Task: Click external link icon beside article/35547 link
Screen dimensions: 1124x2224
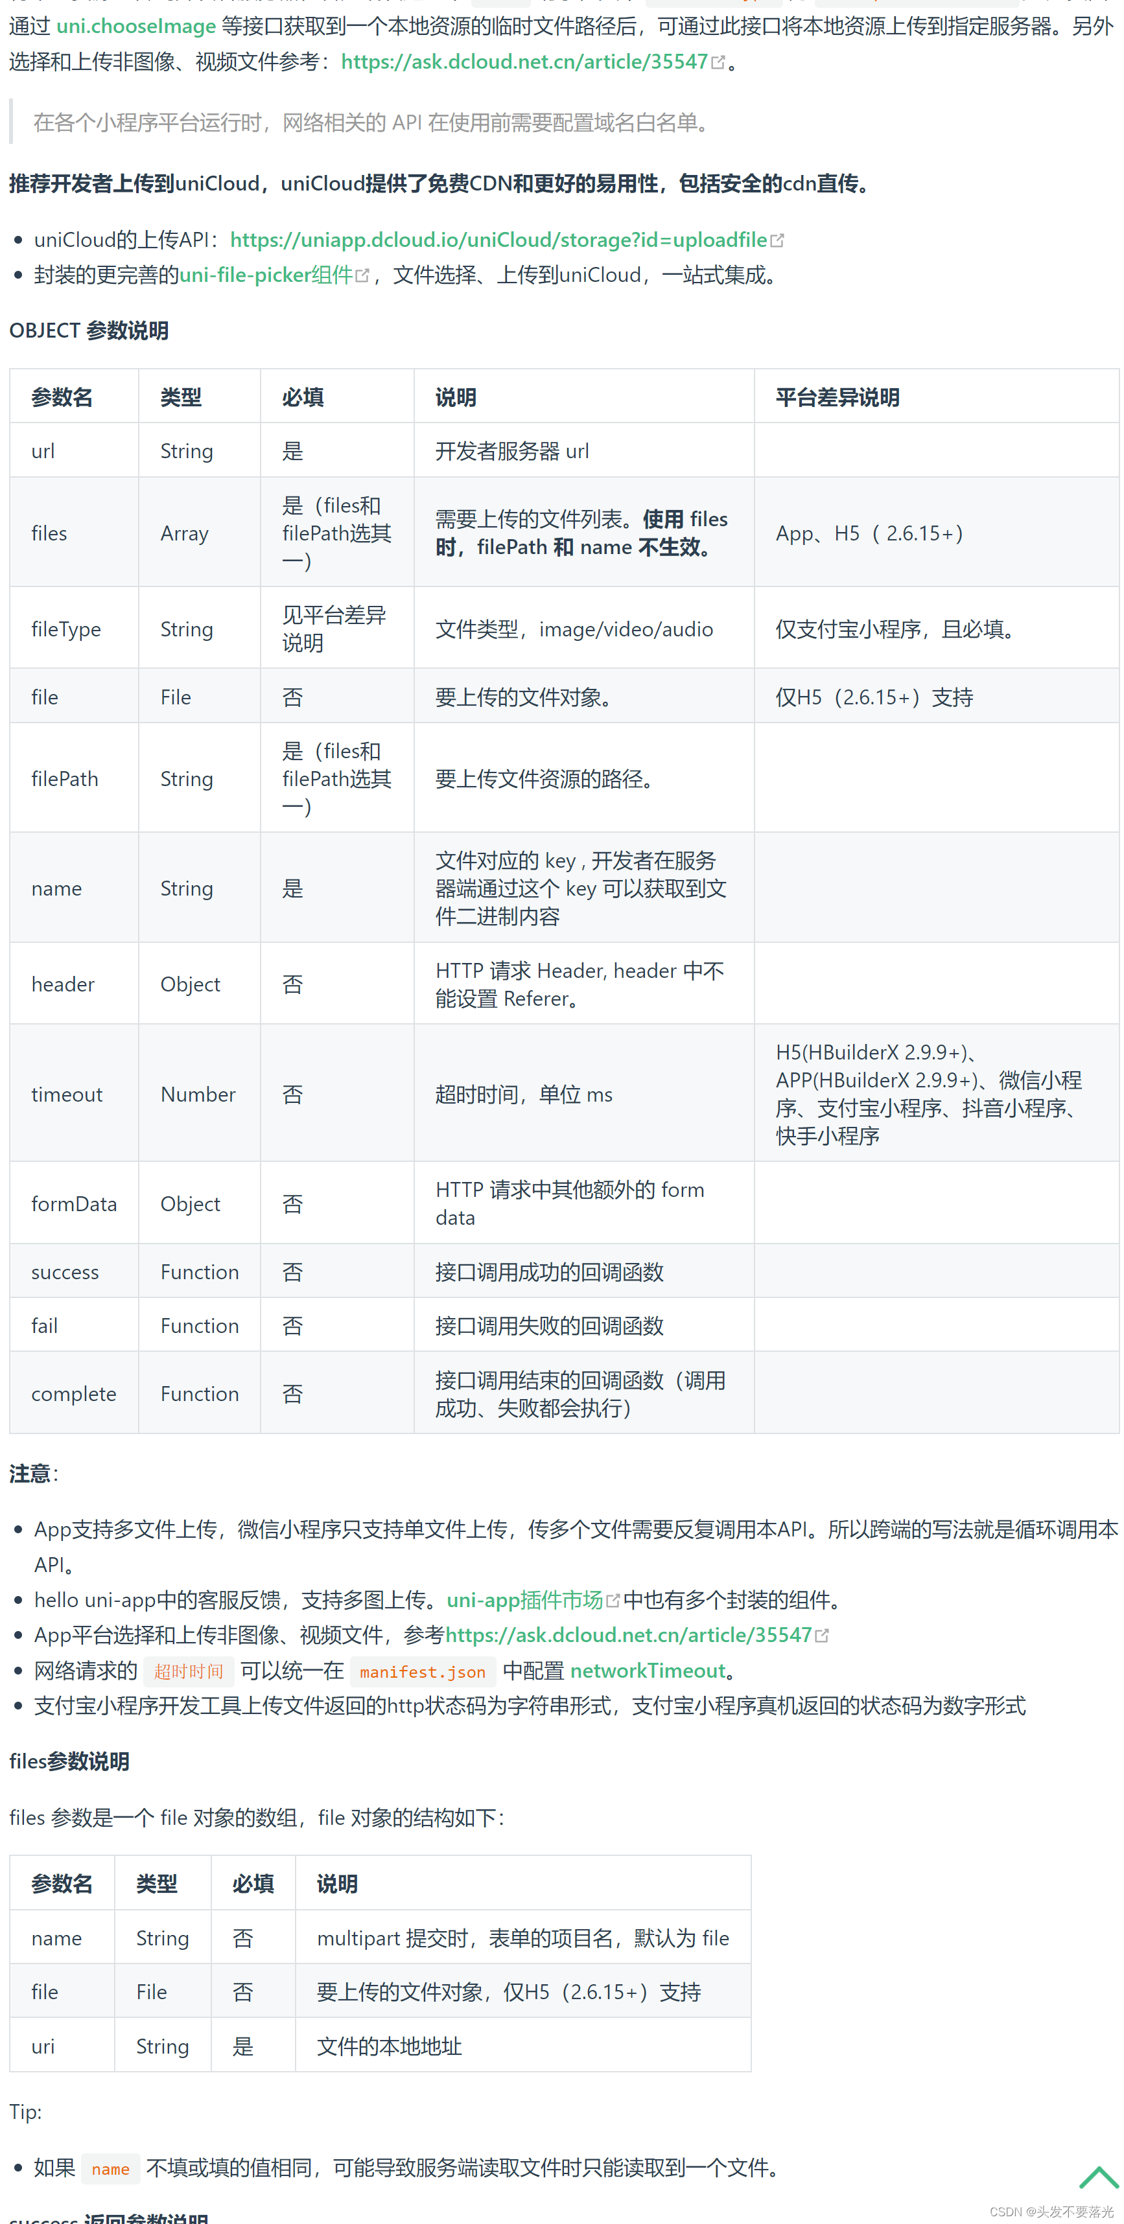Action: [x=718, y=60]
